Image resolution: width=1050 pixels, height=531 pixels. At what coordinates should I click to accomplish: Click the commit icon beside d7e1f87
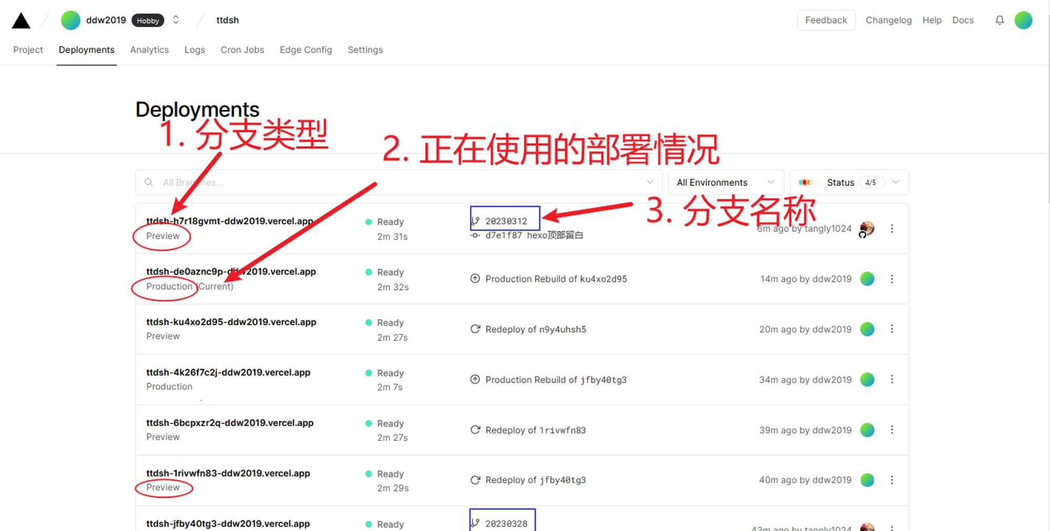point(475,235)
